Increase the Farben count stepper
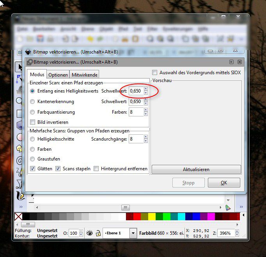The width and height of the screenshot is (266, 257). [146, 110]
